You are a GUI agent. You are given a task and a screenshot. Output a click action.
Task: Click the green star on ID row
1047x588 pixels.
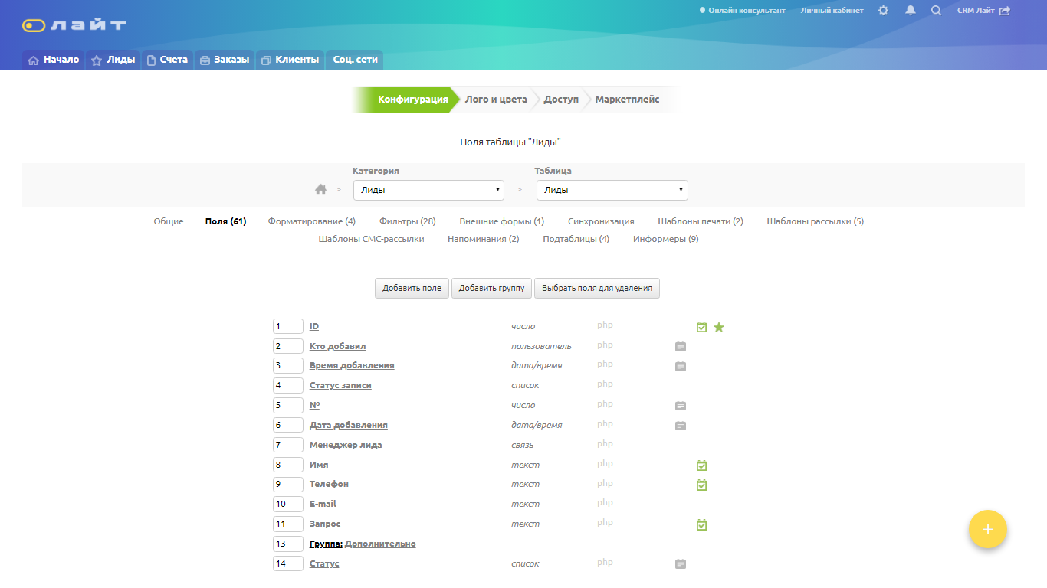(719, 328)
